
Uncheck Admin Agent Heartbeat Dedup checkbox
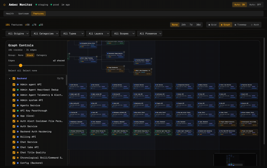point(14,90)
